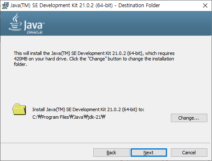Image resolution: width=212 pixels, height=161 pixels.
Task: Click the Next button to continue installation
Action: point(149,153)
